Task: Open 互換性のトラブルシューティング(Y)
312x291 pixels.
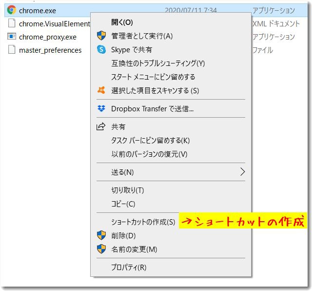Action: [x=158, y=63]
